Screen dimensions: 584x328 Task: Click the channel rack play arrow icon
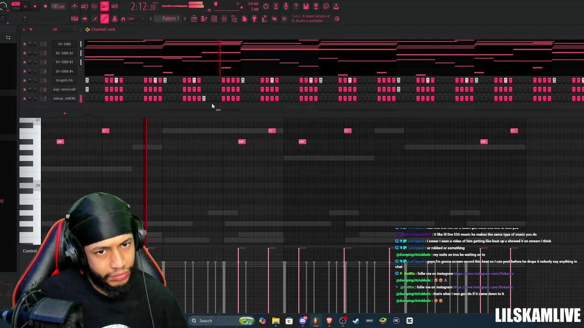coord(24,30)
